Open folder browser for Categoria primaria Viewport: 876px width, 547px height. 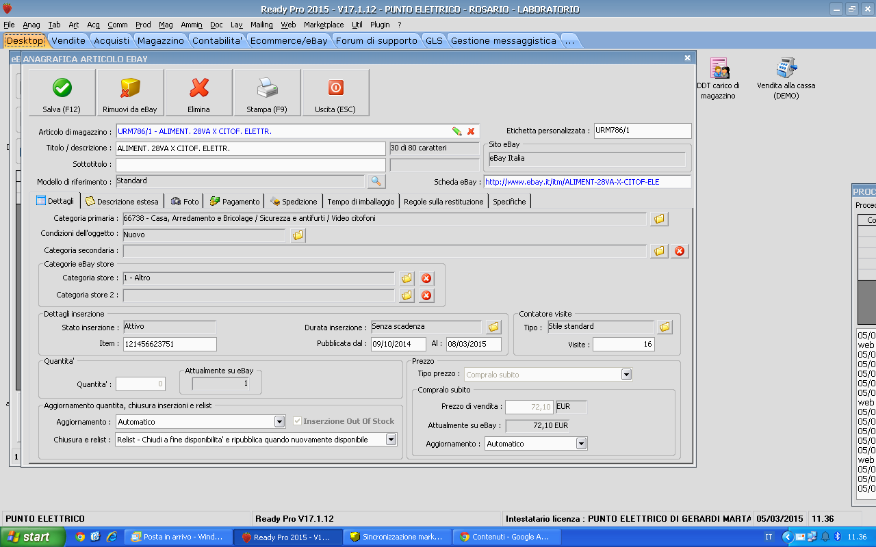[x=659, y=219]
